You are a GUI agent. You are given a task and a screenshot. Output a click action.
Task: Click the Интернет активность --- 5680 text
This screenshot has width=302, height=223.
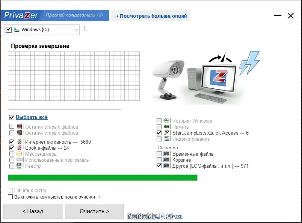(x=58, y=142)
